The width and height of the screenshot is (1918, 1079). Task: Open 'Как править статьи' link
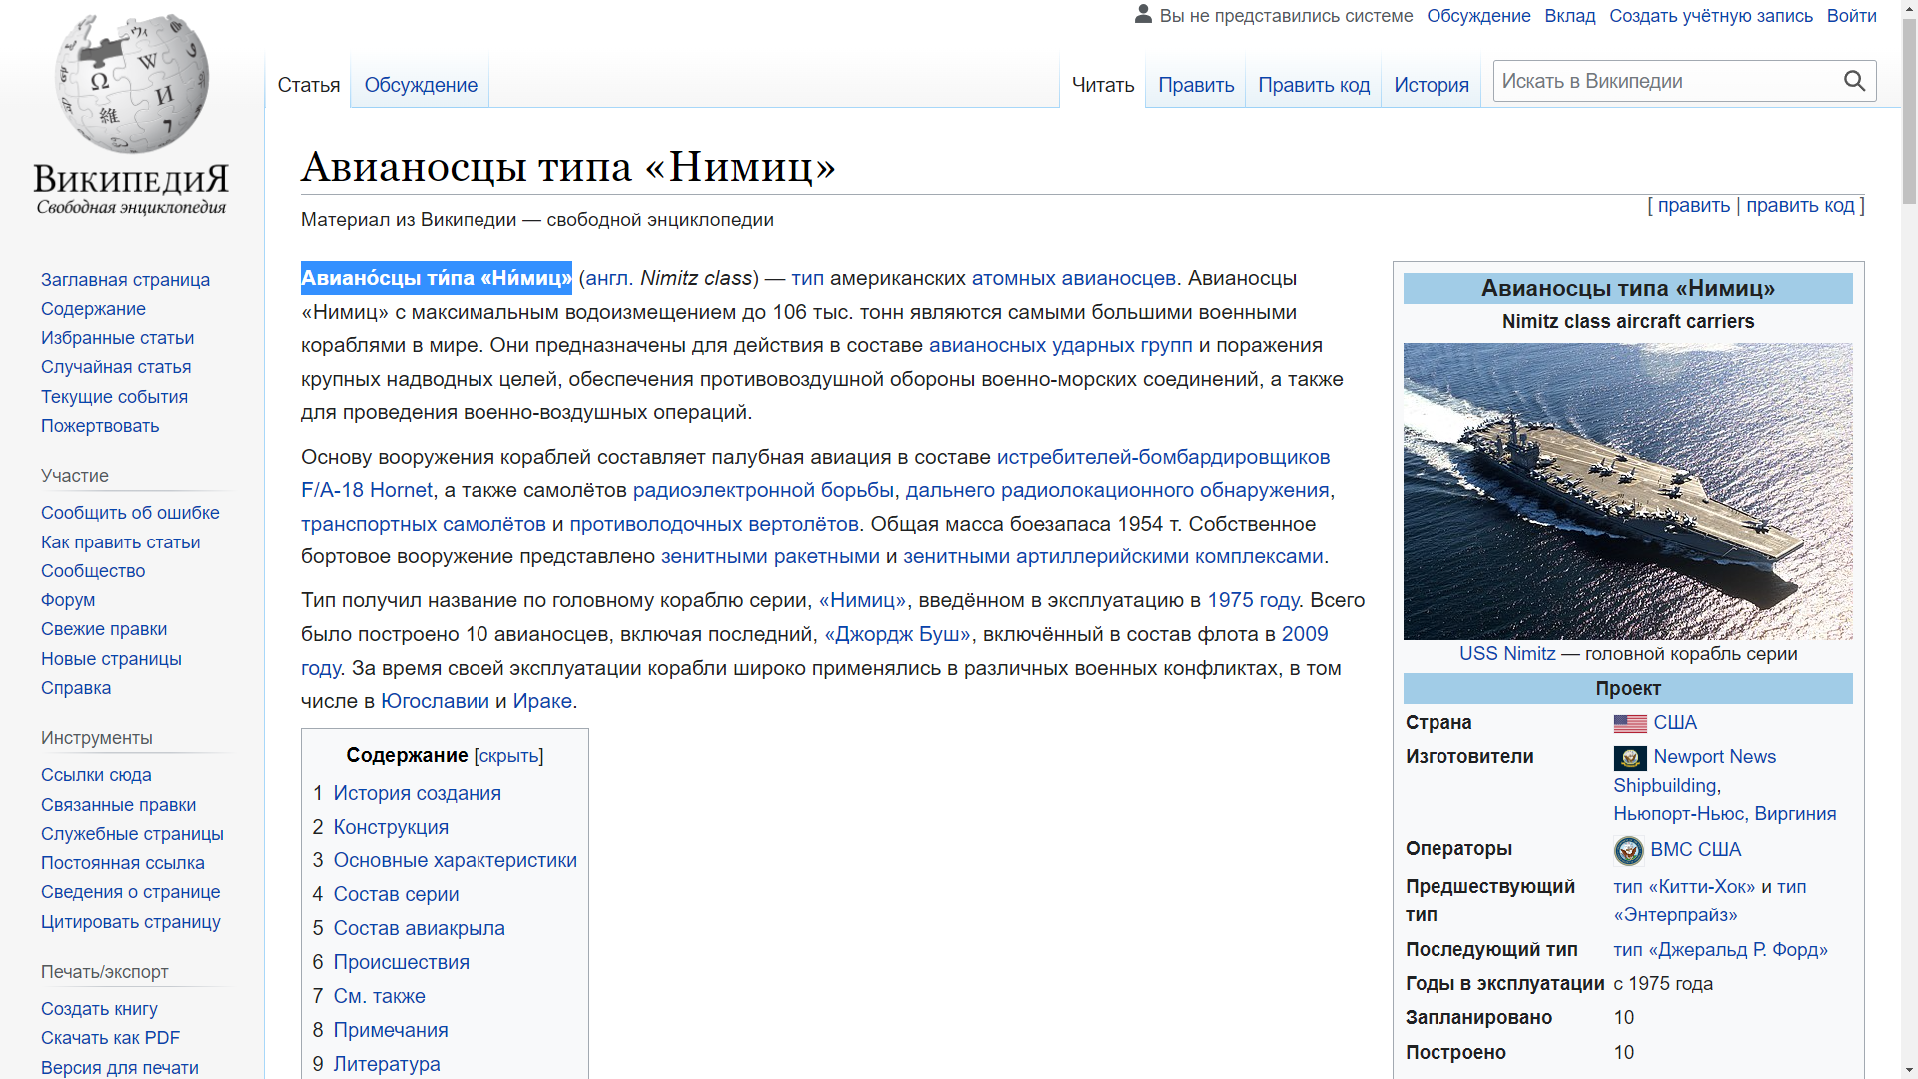tap(120, 542)
